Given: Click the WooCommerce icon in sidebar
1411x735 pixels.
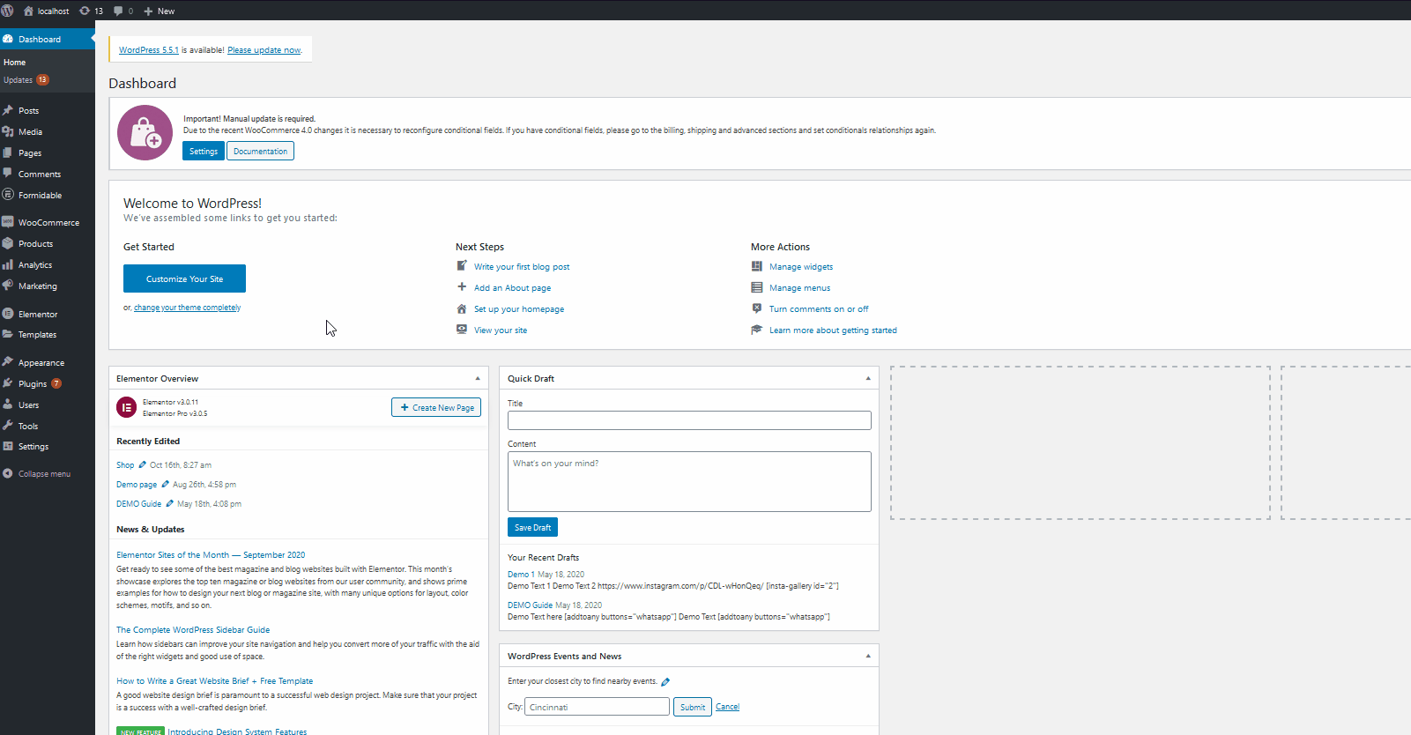Looking at the screenshot, I should (8, 222).
